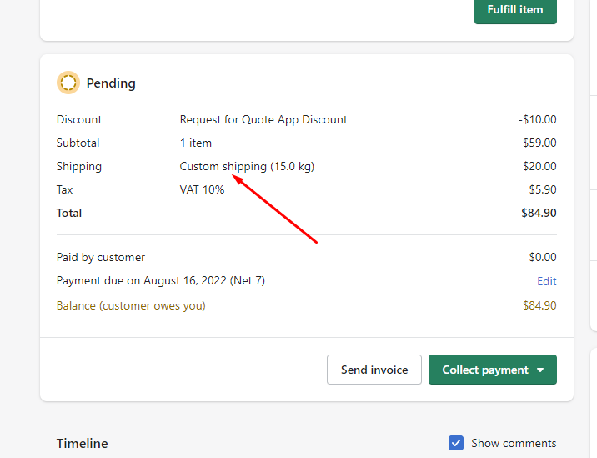Click the Payment due on August 16 text
Image resolution: width=597 pixels, height=458 pixels.
160,281
